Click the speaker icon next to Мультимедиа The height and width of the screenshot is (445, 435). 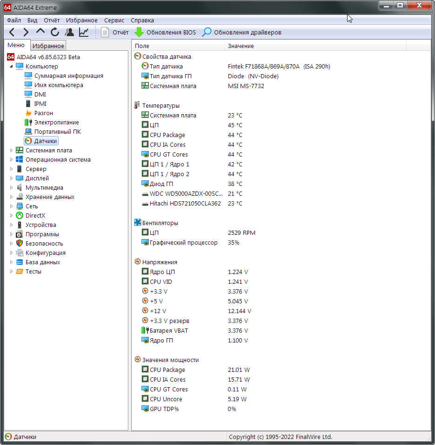tap(20, 188)
